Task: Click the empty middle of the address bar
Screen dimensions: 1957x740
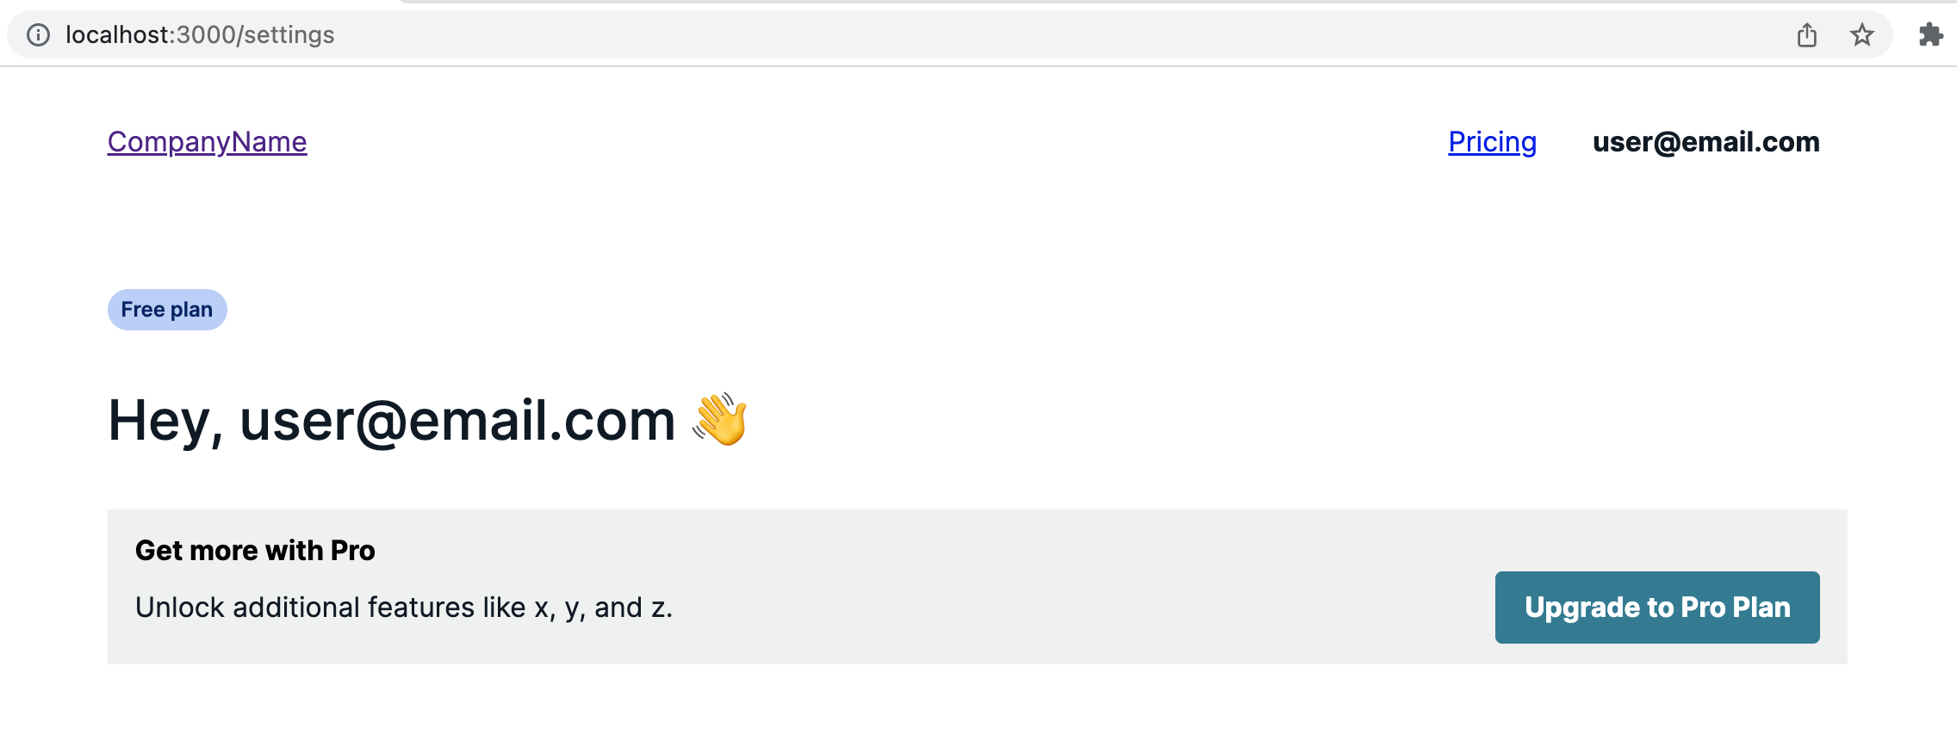Action: 1034,34
